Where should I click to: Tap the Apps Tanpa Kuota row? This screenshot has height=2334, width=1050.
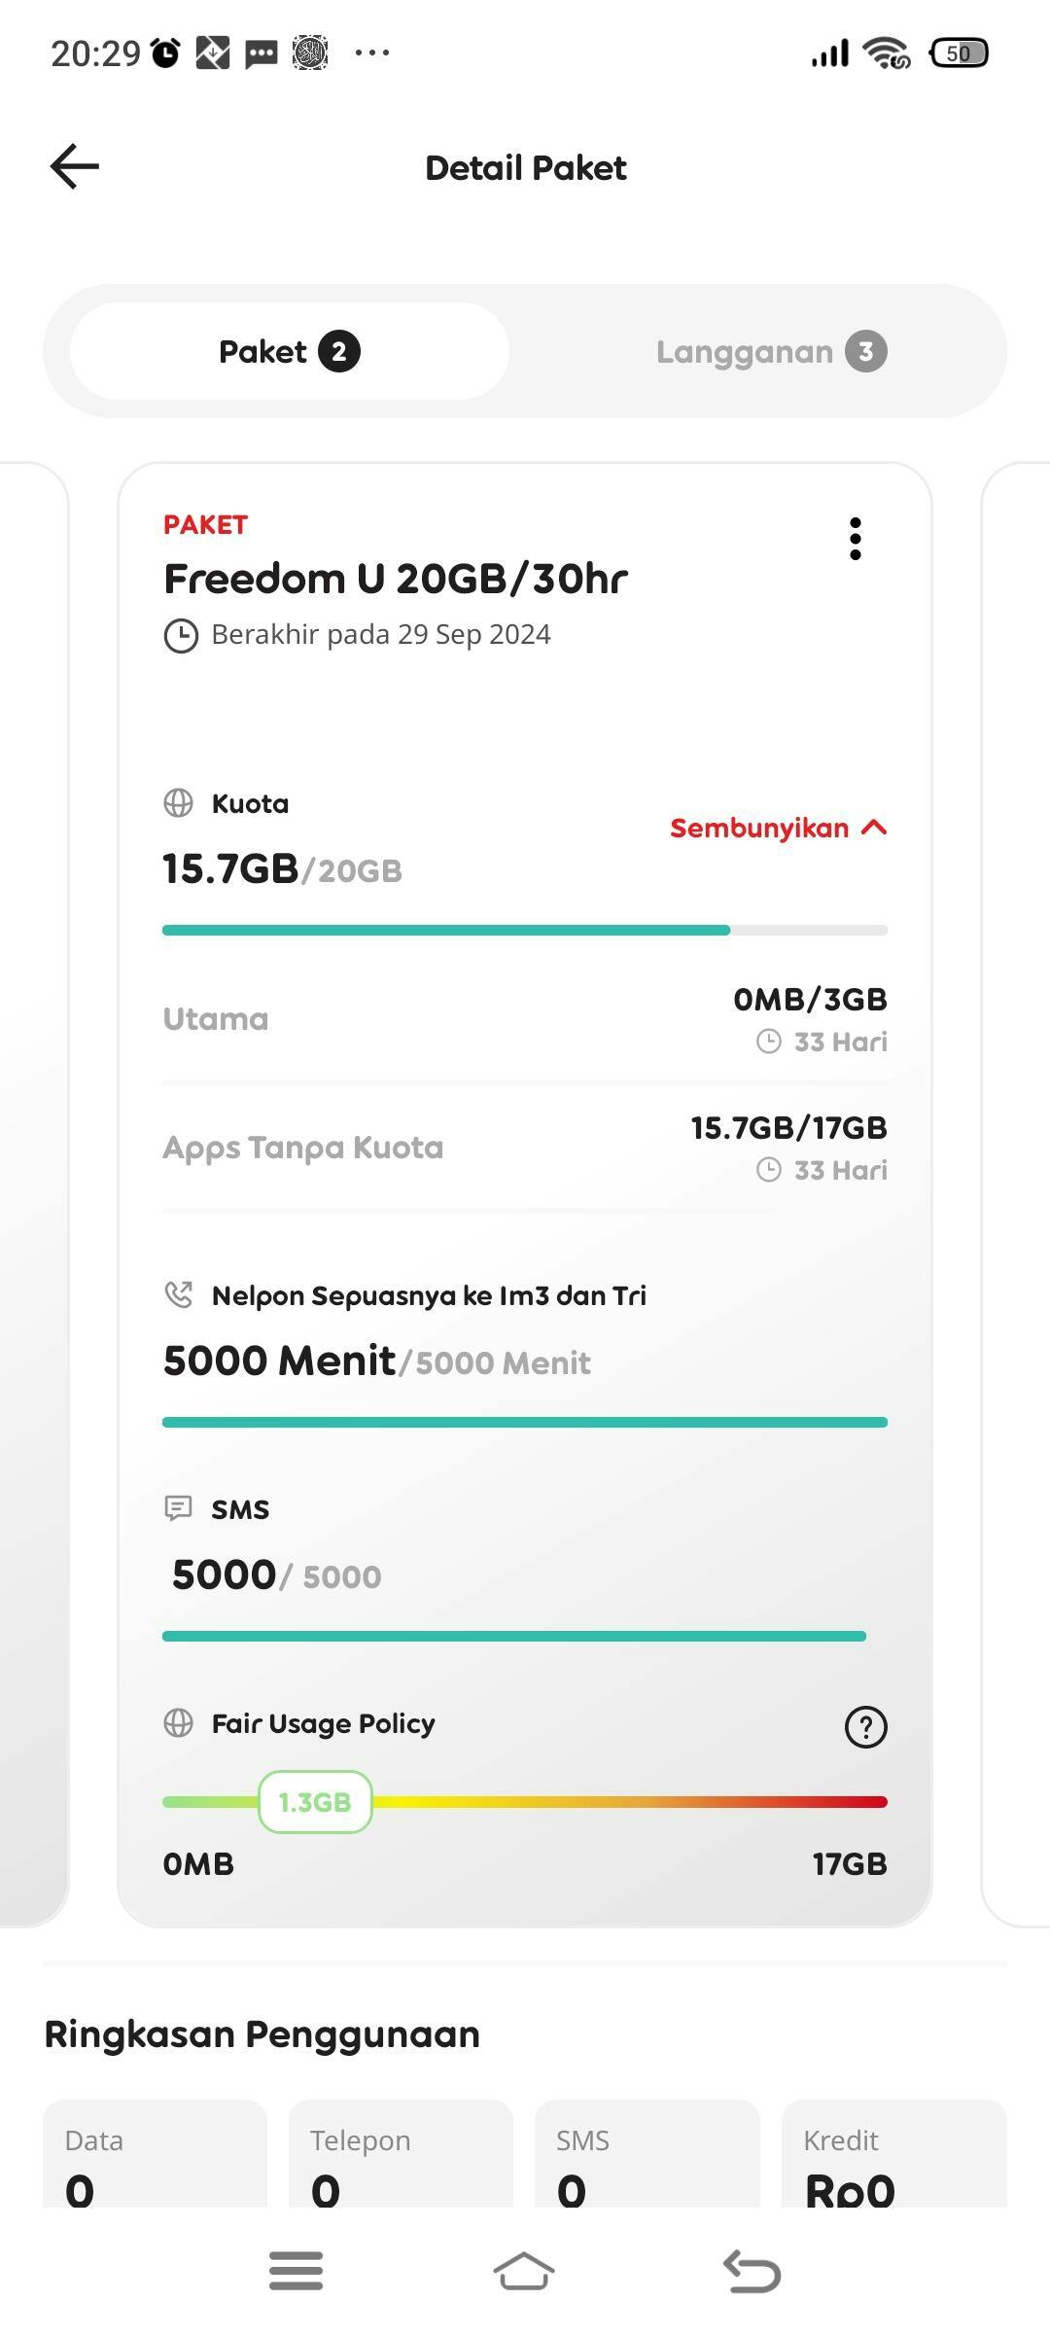[525, 1148]
